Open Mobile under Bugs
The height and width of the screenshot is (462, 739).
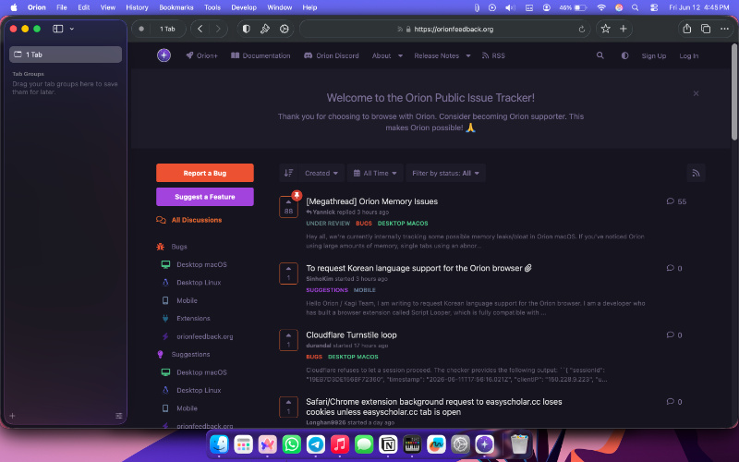[x=179, y=300]
